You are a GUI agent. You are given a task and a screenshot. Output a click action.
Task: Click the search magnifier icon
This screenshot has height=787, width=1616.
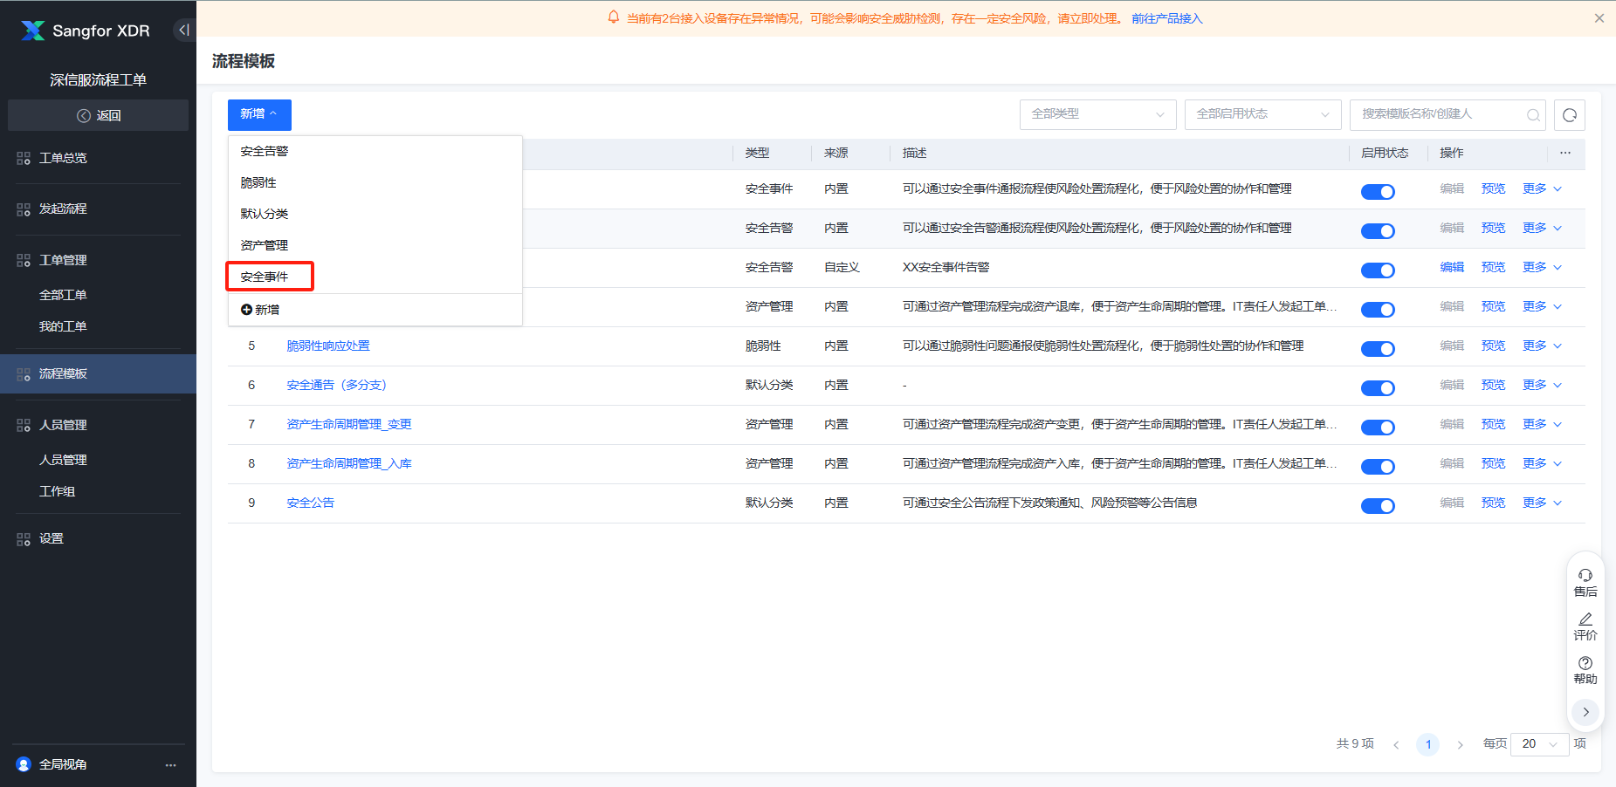(1532, 115)
